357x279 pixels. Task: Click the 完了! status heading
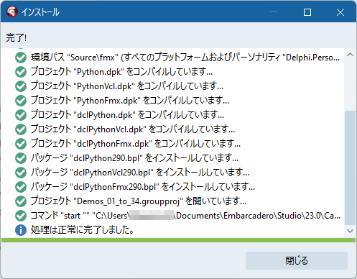point(17,38)
